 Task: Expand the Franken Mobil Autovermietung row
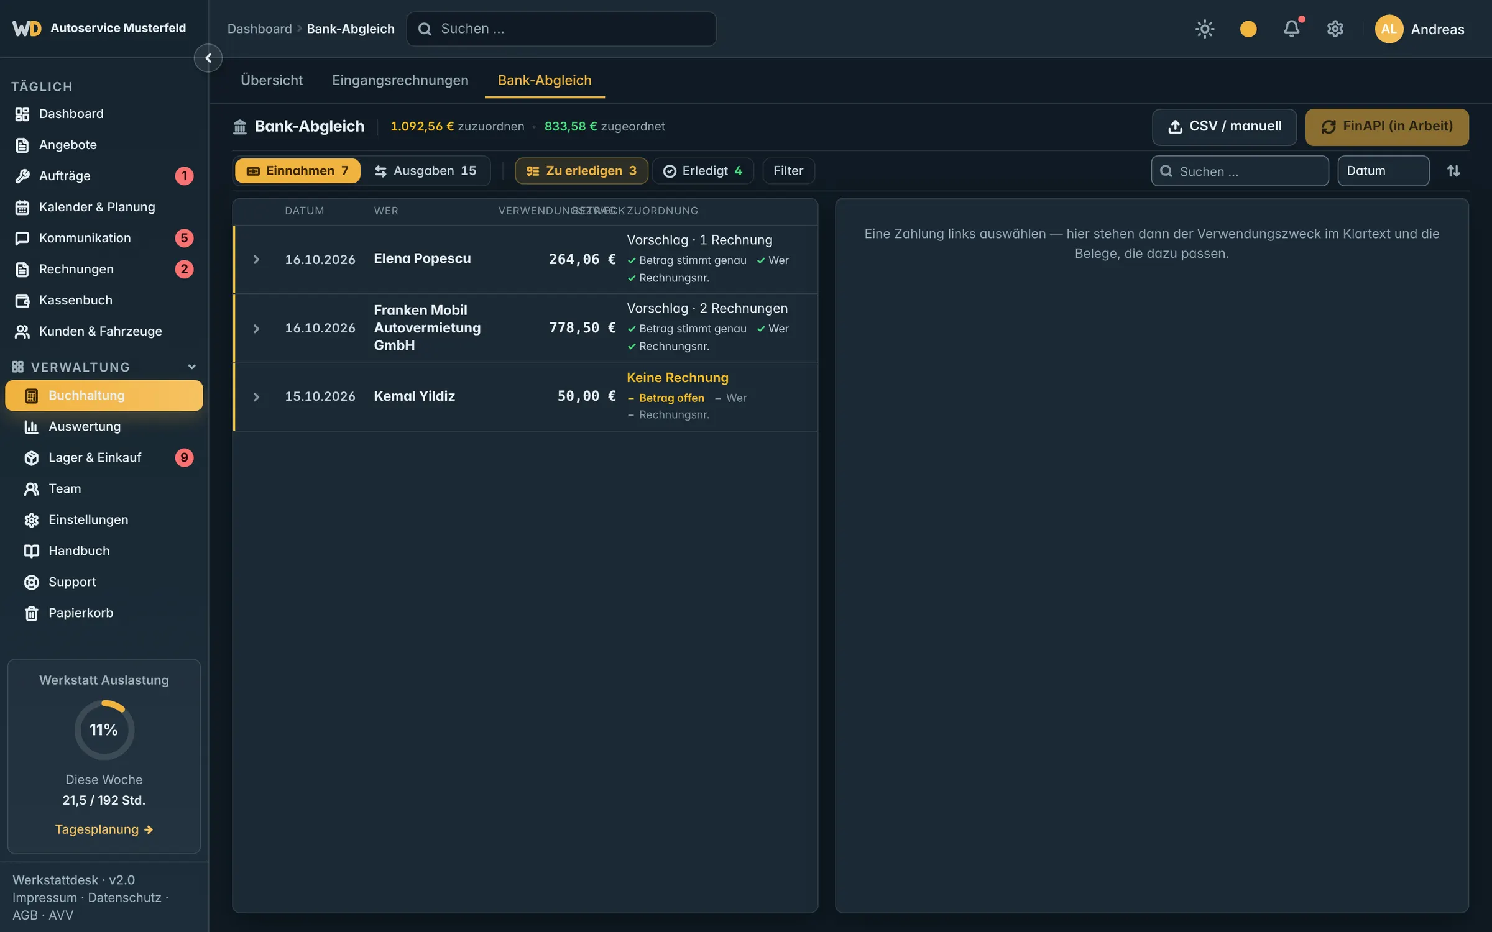(x=256, y=328)
